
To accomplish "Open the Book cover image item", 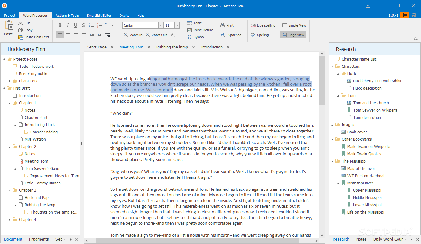I will click(x=357, y=132).
